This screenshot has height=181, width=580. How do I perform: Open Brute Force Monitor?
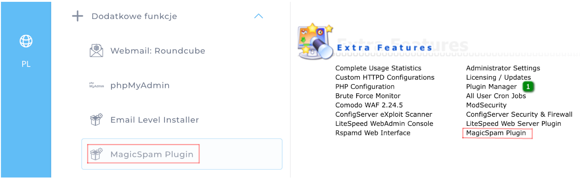tap(368, 96)
